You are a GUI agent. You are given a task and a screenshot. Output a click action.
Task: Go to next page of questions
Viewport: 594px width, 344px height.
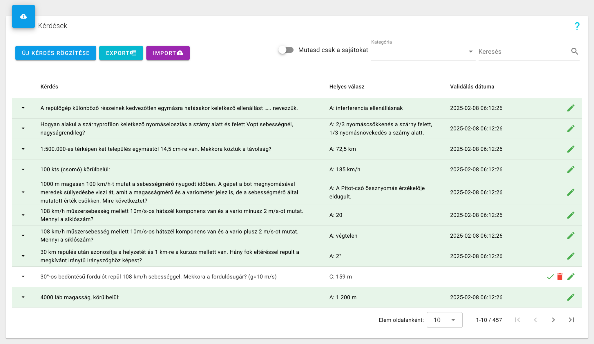(553, 320)
